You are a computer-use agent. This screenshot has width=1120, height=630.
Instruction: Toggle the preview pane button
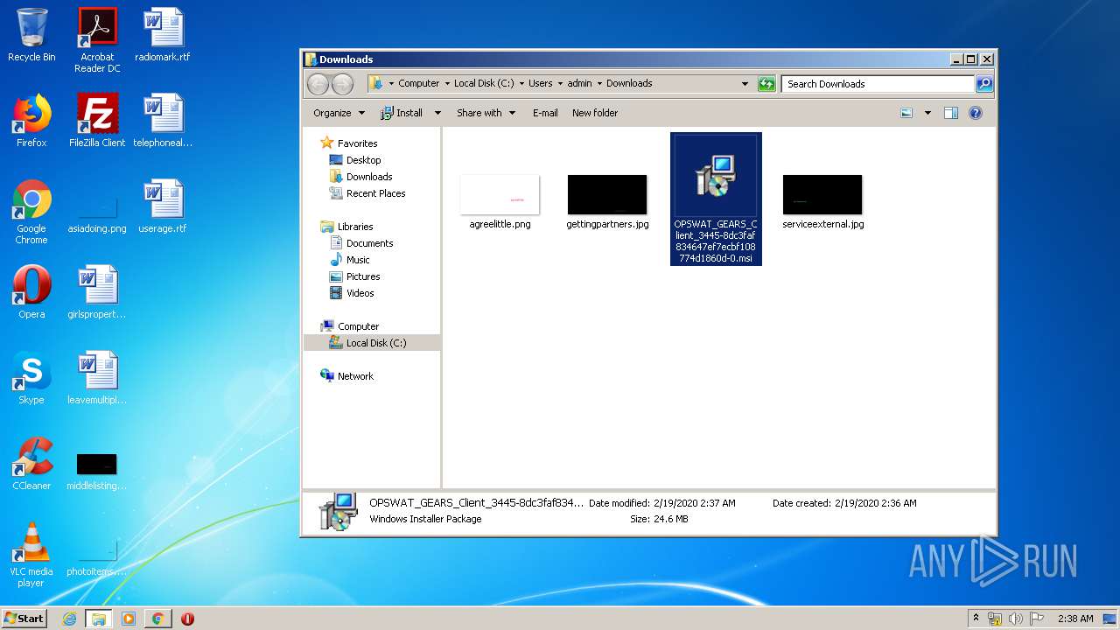(951, 113)
